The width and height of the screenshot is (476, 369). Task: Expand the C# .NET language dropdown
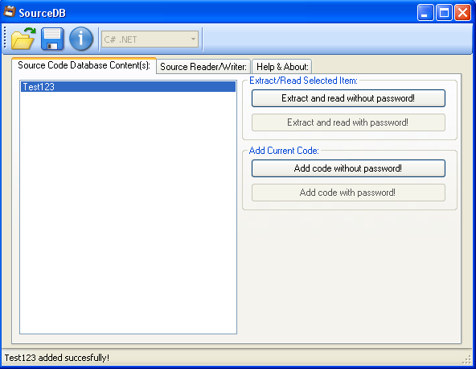coord(193,39)
